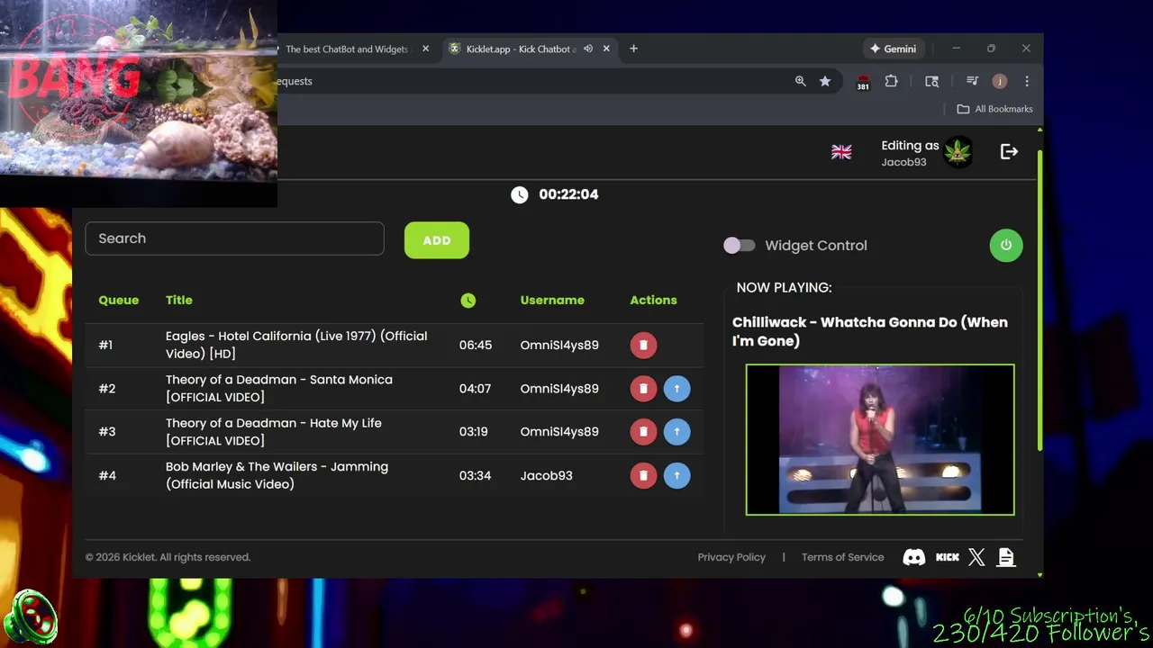Close The best ChatBot and Widgets tab
The image size is (1153, 648).
(x=425, y=49)
